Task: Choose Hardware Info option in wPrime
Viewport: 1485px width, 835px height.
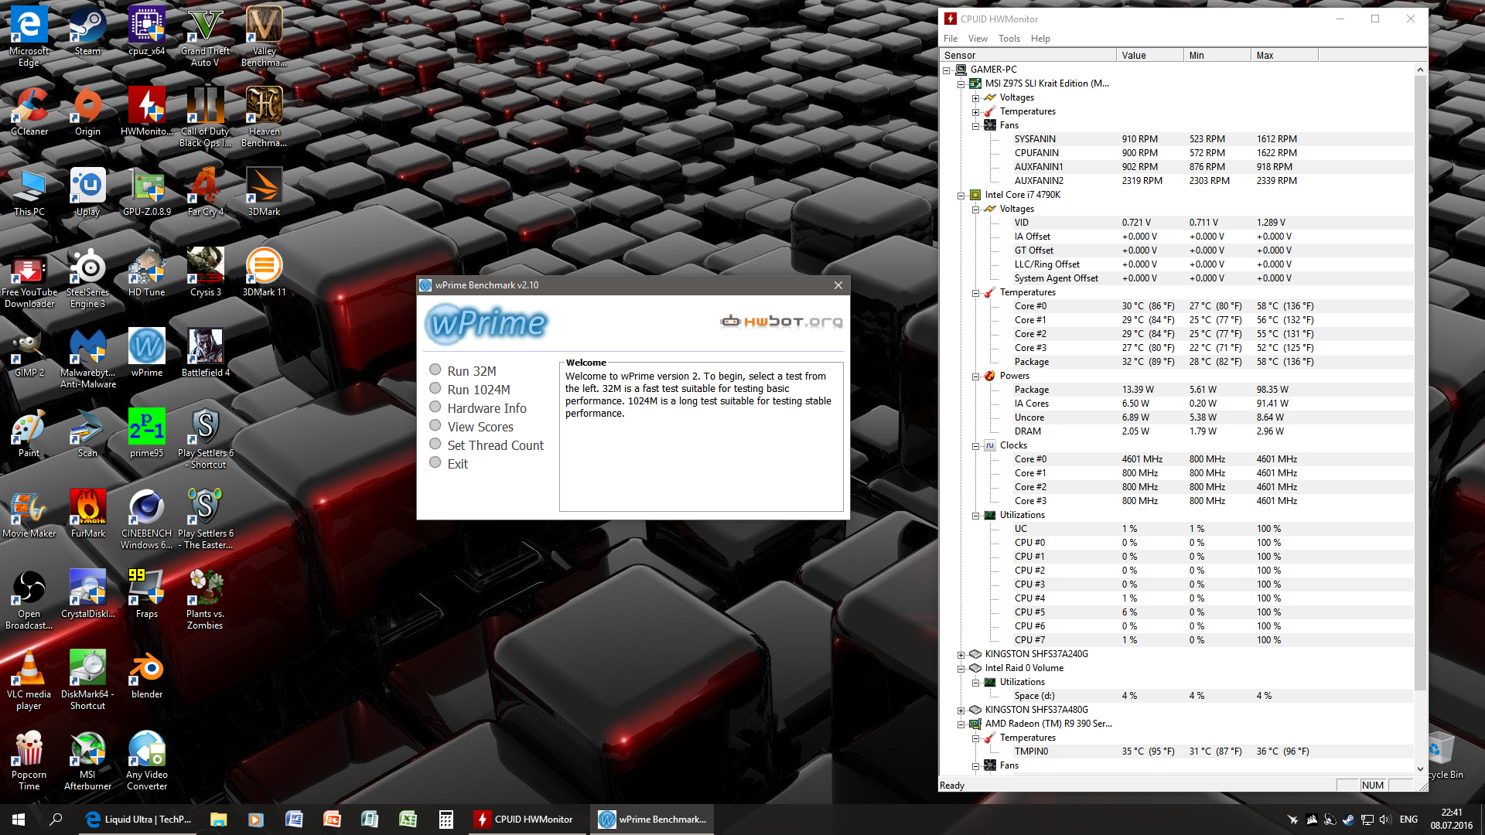Action: coord(435,407)
